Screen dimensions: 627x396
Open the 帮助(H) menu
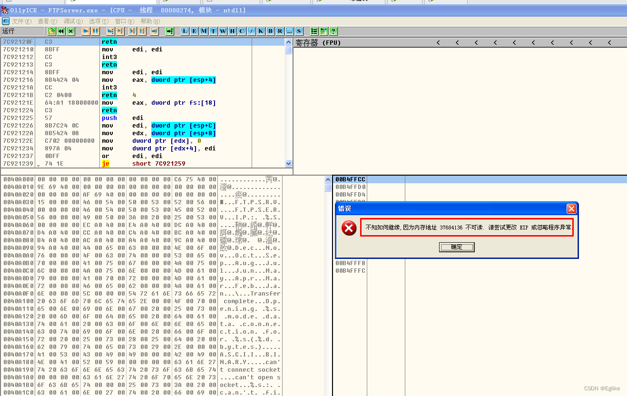(x=150, y=21)
